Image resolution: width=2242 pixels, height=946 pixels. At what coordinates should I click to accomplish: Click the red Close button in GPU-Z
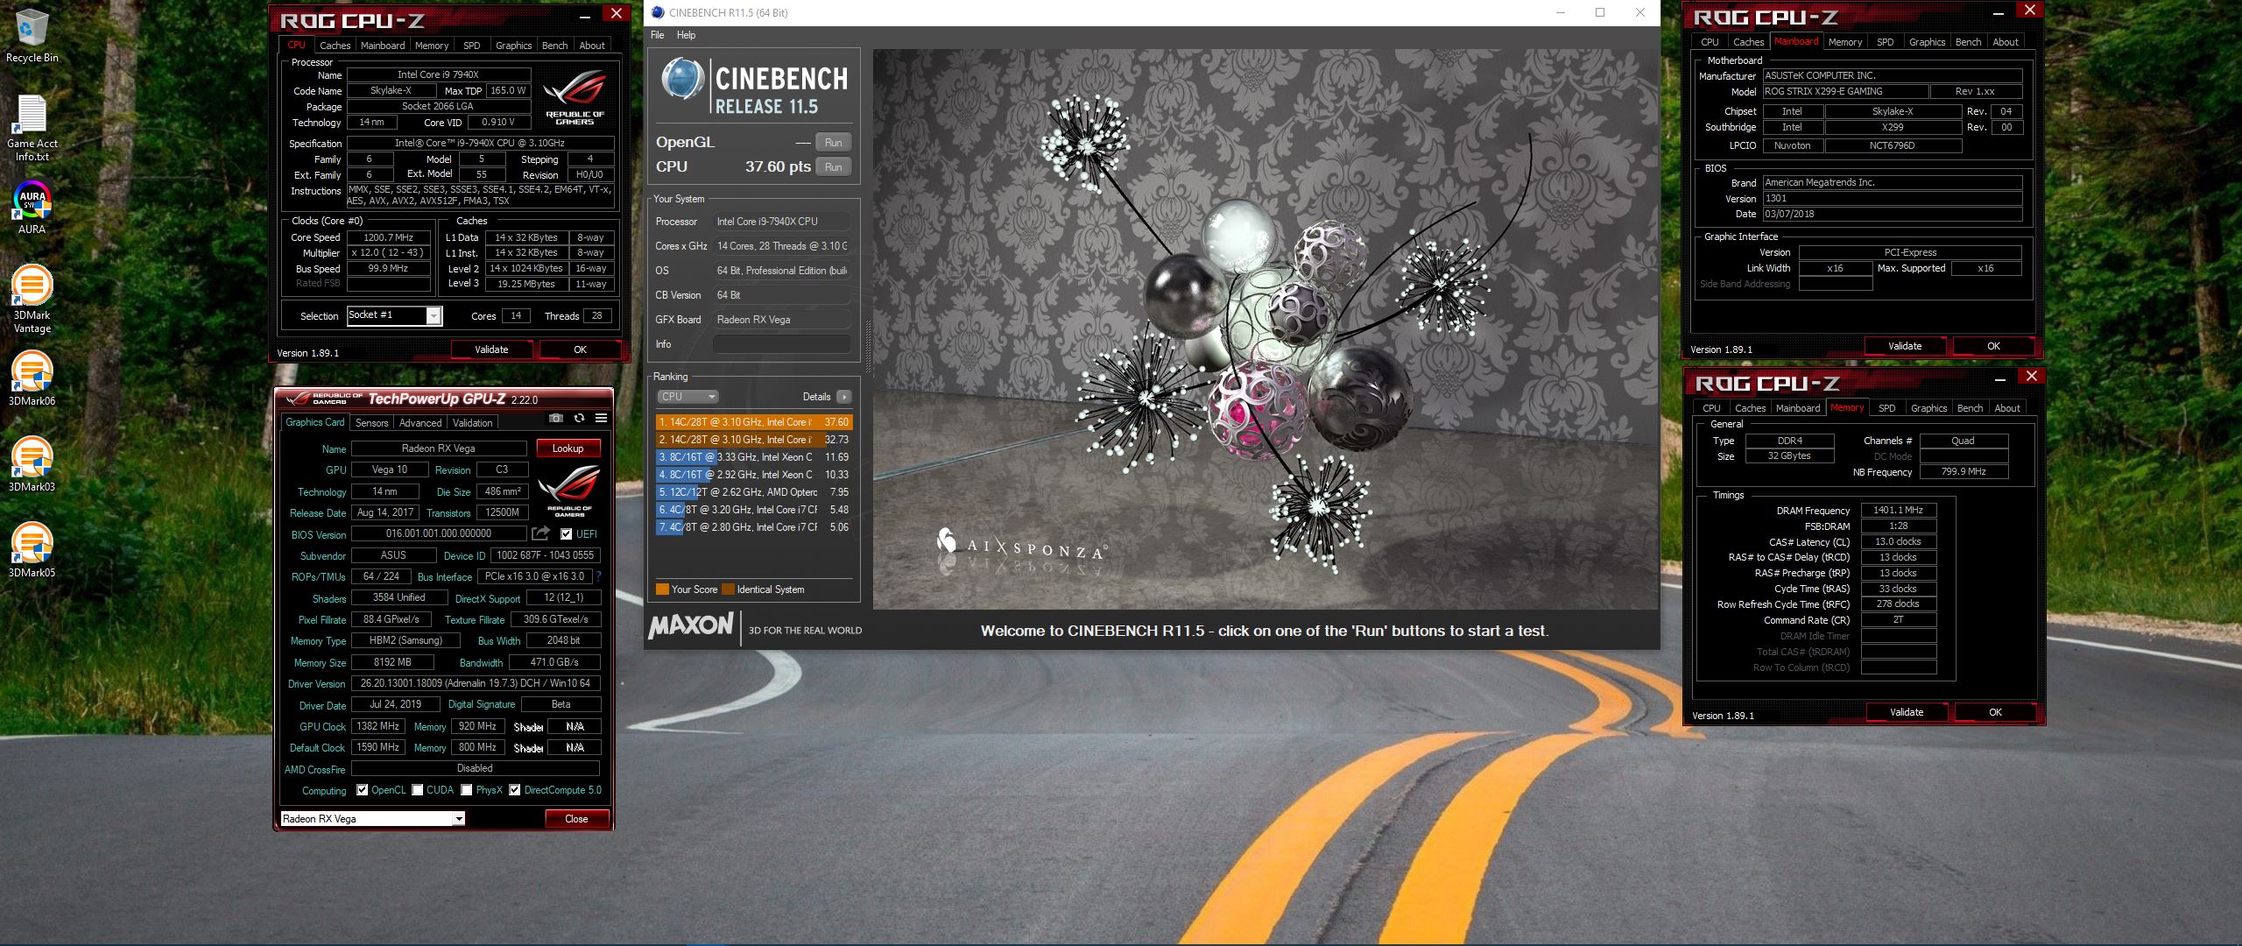click(576, 819)
